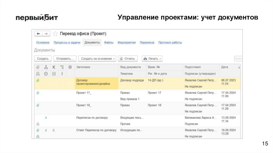Click the Создать button
Screen dimensions: 273x153
(x=43, y=59)
